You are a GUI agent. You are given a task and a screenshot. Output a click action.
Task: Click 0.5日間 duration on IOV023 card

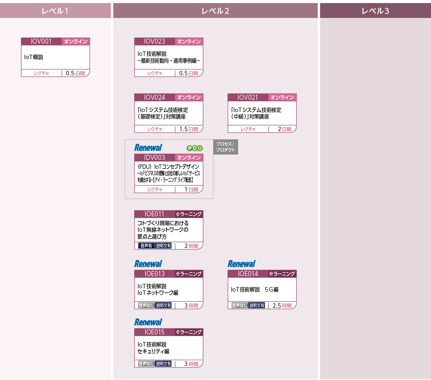click(189, 73)
